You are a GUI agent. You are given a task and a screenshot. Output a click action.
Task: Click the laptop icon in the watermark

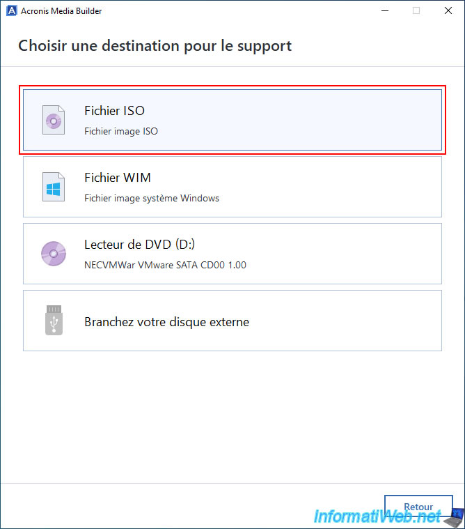(x=453, y=517)
